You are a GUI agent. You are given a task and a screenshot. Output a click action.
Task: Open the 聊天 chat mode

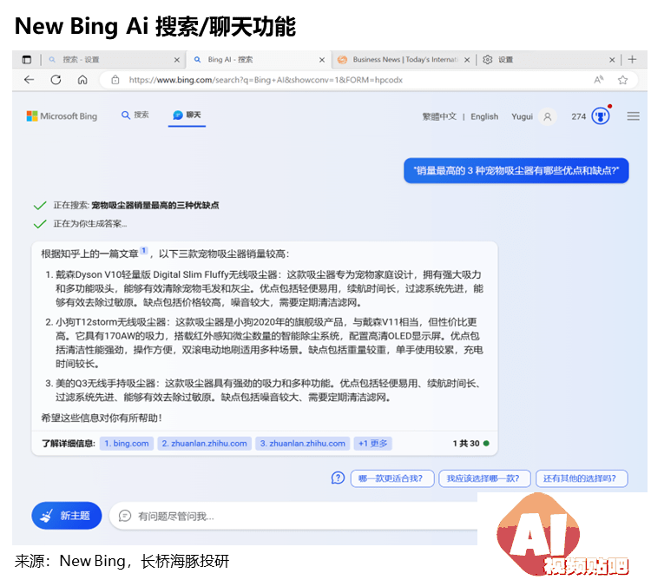[x=187, y=115]
